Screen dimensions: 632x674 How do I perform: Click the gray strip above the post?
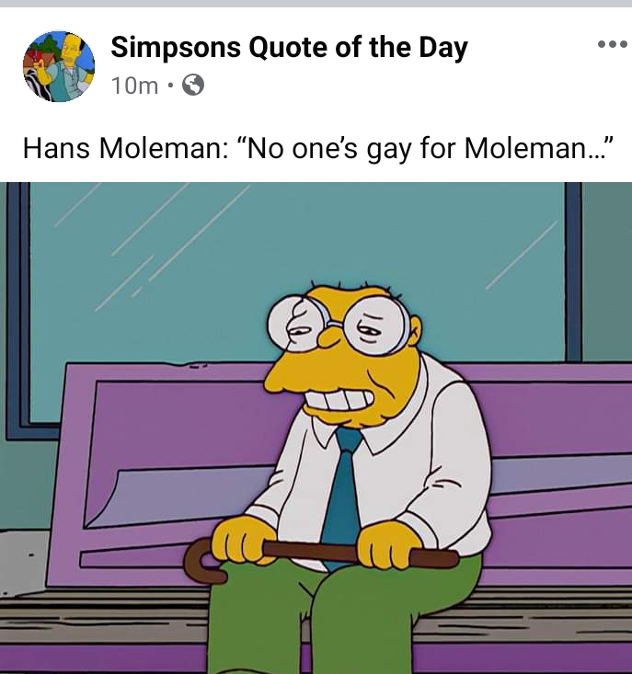coord(316,4)
